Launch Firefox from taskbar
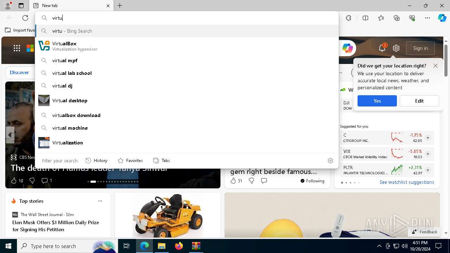This screenshot has height=253, width=450. coord(179,246)
